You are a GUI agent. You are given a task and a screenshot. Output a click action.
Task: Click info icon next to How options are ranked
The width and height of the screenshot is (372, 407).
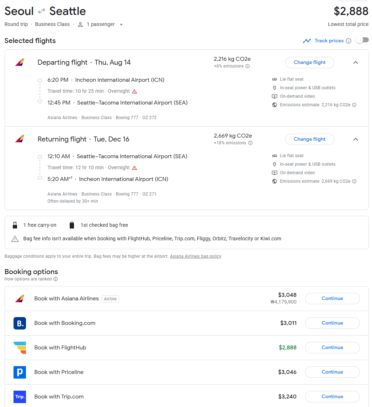point(55,279)
